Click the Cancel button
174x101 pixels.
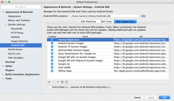[137, 97]
